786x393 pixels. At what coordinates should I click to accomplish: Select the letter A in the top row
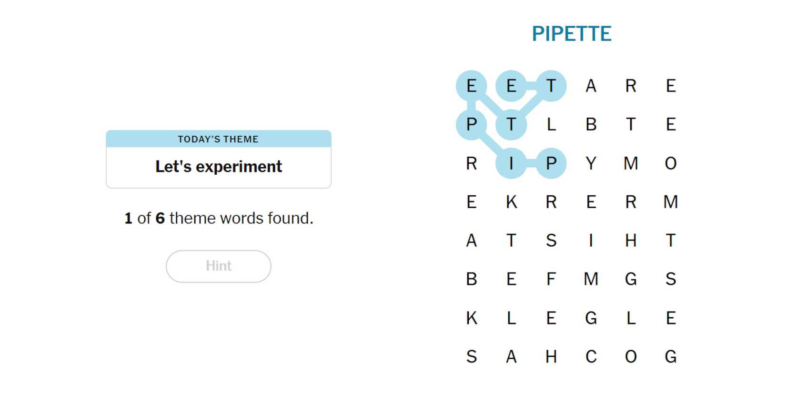(591, 86)
